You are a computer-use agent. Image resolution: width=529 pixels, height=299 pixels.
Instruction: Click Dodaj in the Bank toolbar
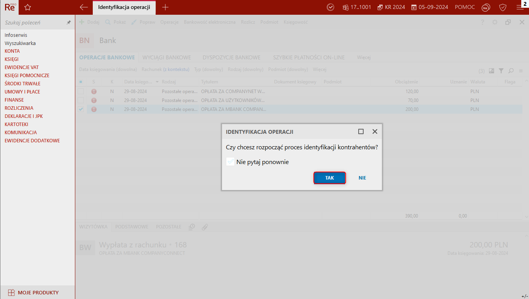pyautogui.click(x=89, y=22)
